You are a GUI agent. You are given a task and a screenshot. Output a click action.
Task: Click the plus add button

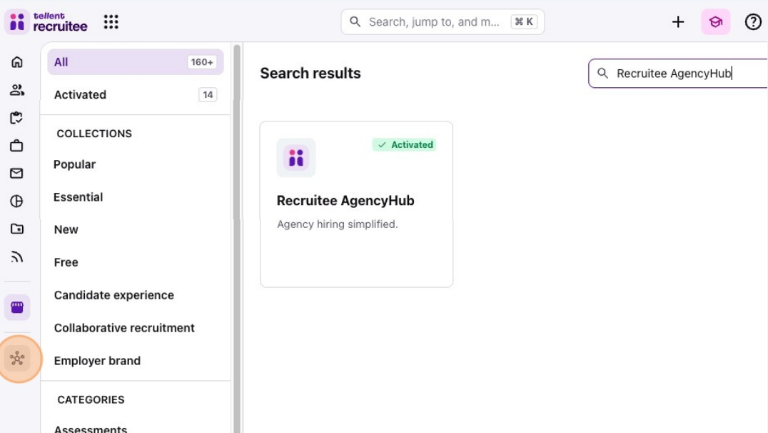click(678, 21)
